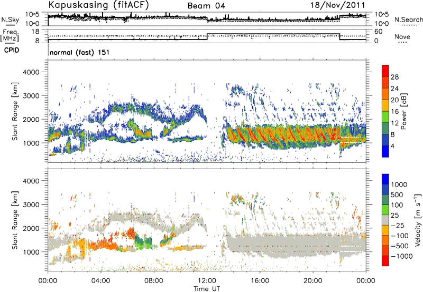This screenshot has height=292, width=423.
Task: Click the date "18/Nov/2011"
Action: point(338,5)
